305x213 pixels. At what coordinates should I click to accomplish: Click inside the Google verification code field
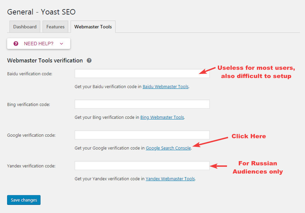(x=142, y=135)
